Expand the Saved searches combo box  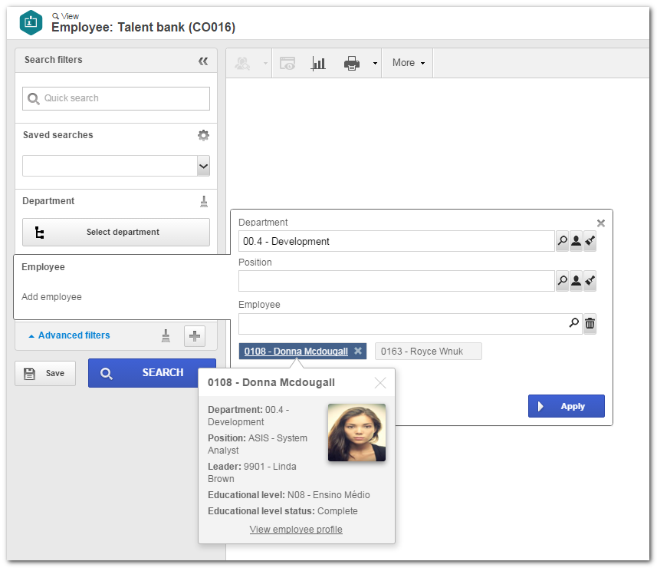[203, 166]
